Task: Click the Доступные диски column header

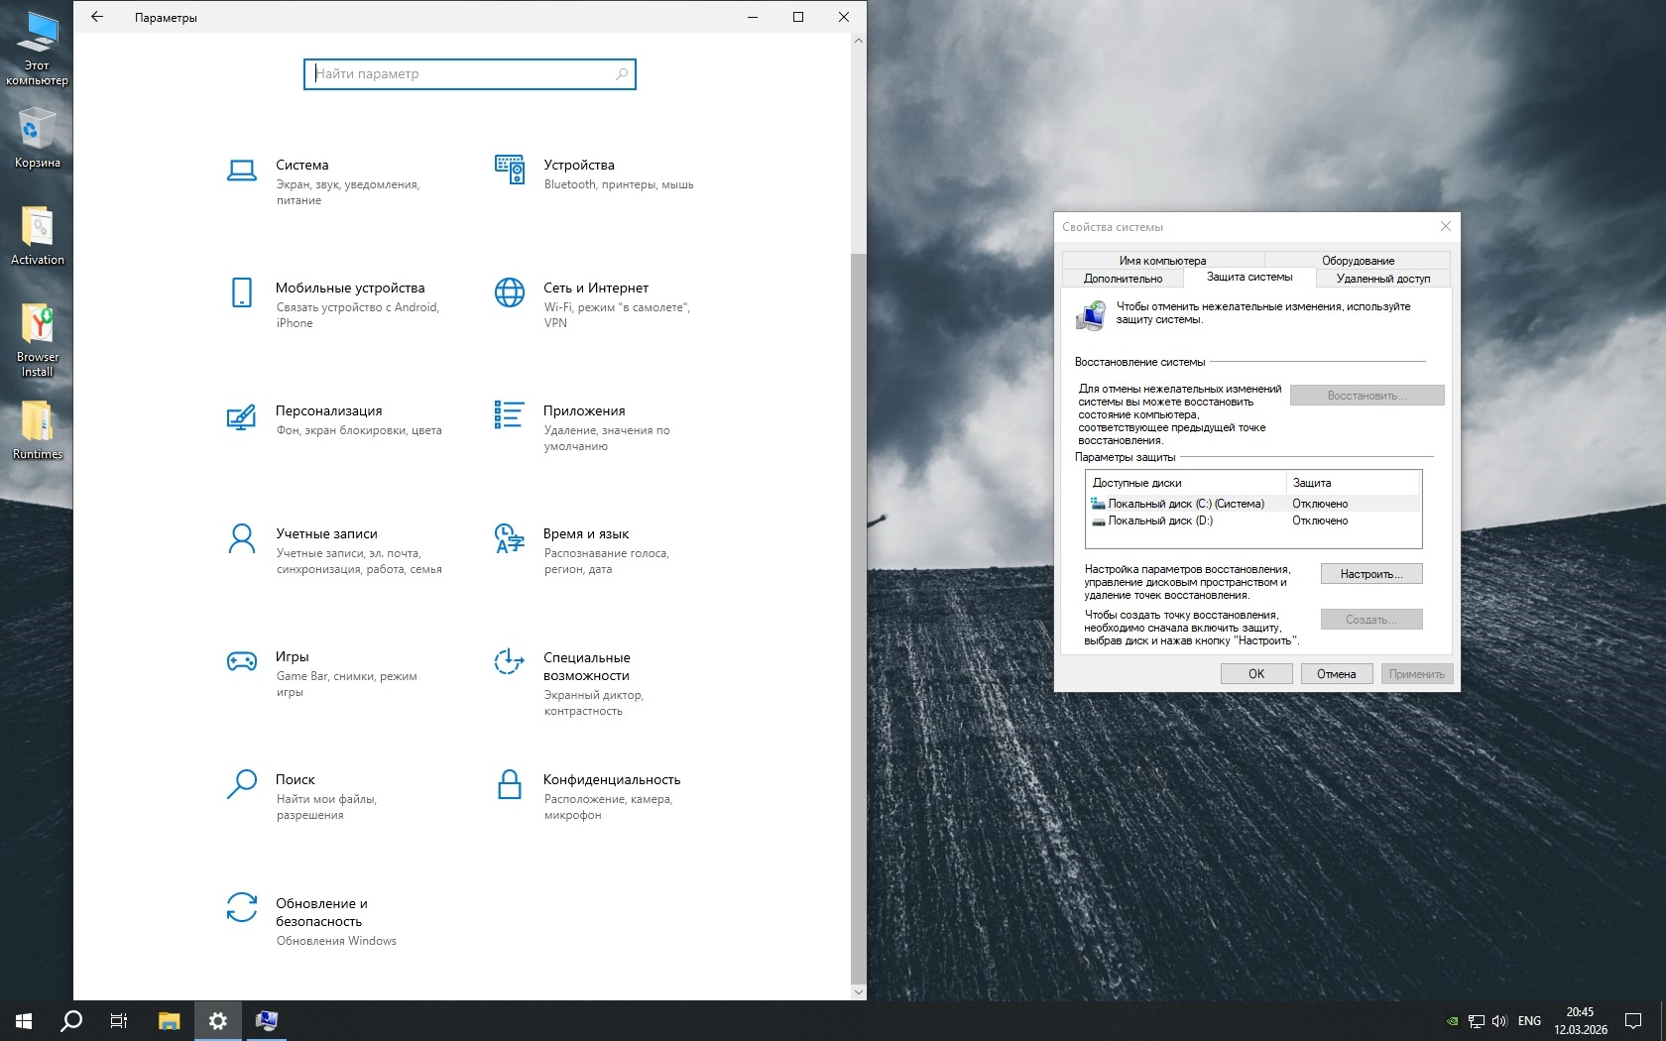Action: tap(1187, 483)
